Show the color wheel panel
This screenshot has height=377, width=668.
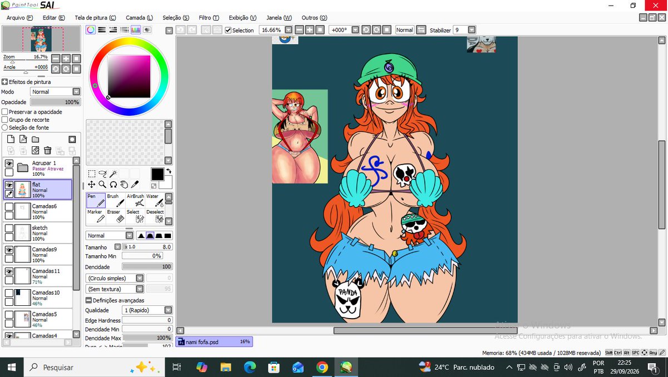[x=90, y=30]
